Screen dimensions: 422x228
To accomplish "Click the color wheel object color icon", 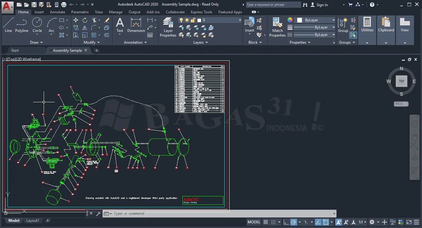I will (x=290, y=20).
